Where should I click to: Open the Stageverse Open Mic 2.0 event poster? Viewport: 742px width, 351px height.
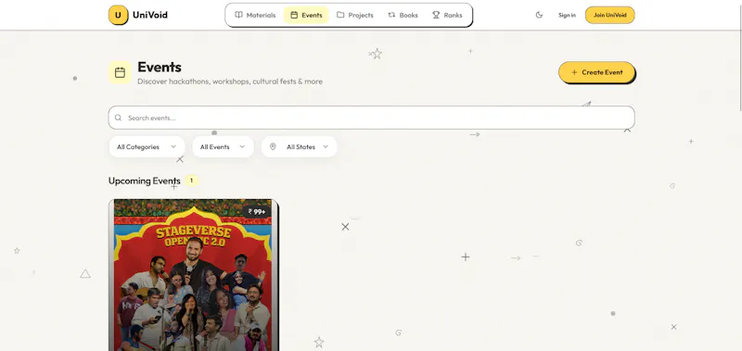[193, 275]
